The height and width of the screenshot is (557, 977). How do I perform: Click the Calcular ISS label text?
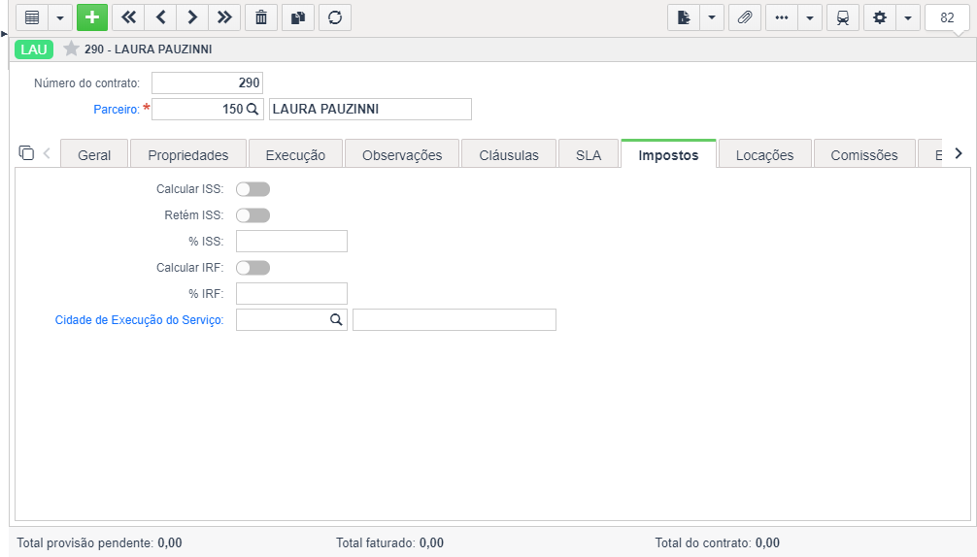click(x=189, y=189)
